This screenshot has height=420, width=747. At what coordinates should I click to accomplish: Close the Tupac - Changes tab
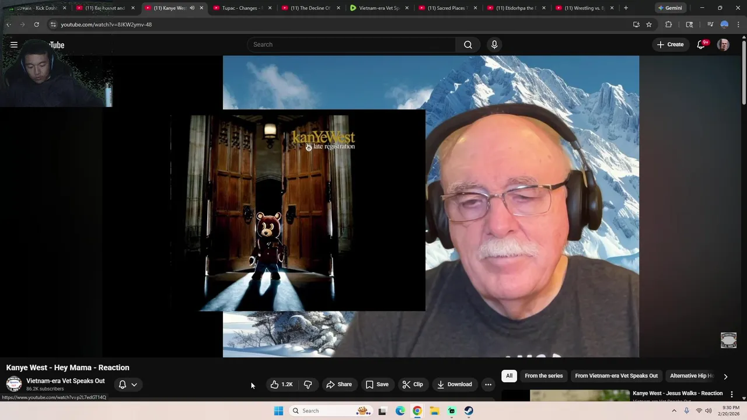(270, 8)
